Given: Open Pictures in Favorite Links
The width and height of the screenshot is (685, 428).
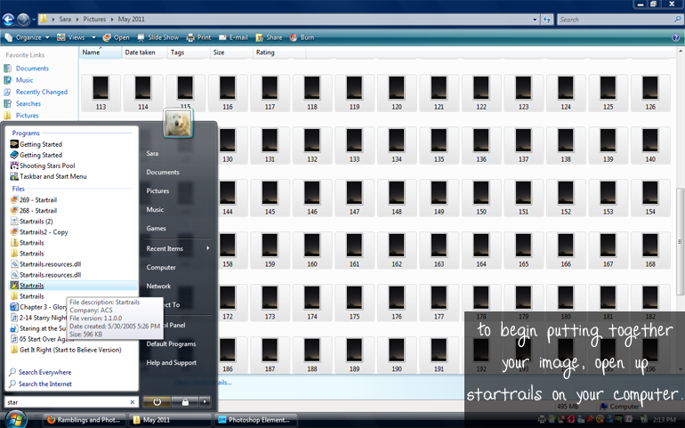Looking at the screenshot, I should click(21, 116).
